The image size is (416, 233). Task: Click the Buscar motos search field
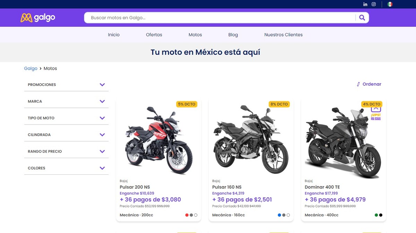(x=218, y=18)
